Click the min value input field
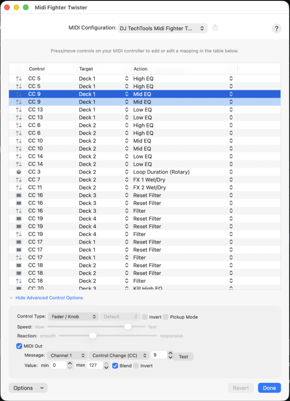 coord(59,365)
